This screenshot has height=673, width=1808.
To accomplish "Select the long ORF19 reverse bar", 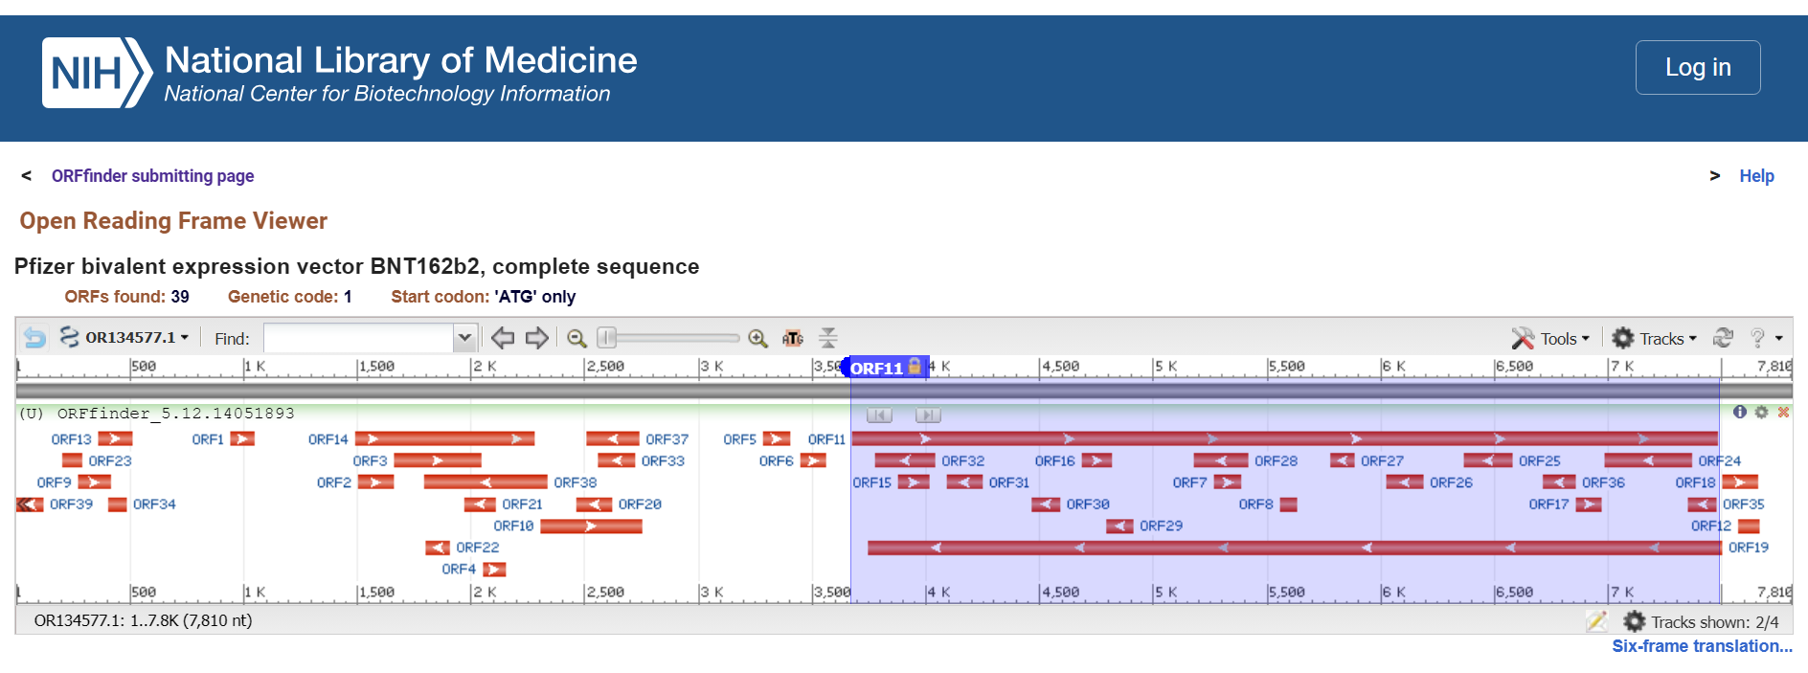I will point(1294,548).
